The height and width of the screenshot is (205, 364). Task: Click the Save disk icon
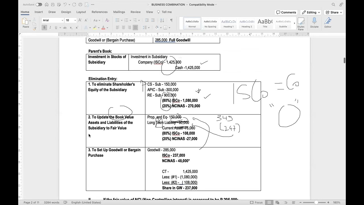53,5
